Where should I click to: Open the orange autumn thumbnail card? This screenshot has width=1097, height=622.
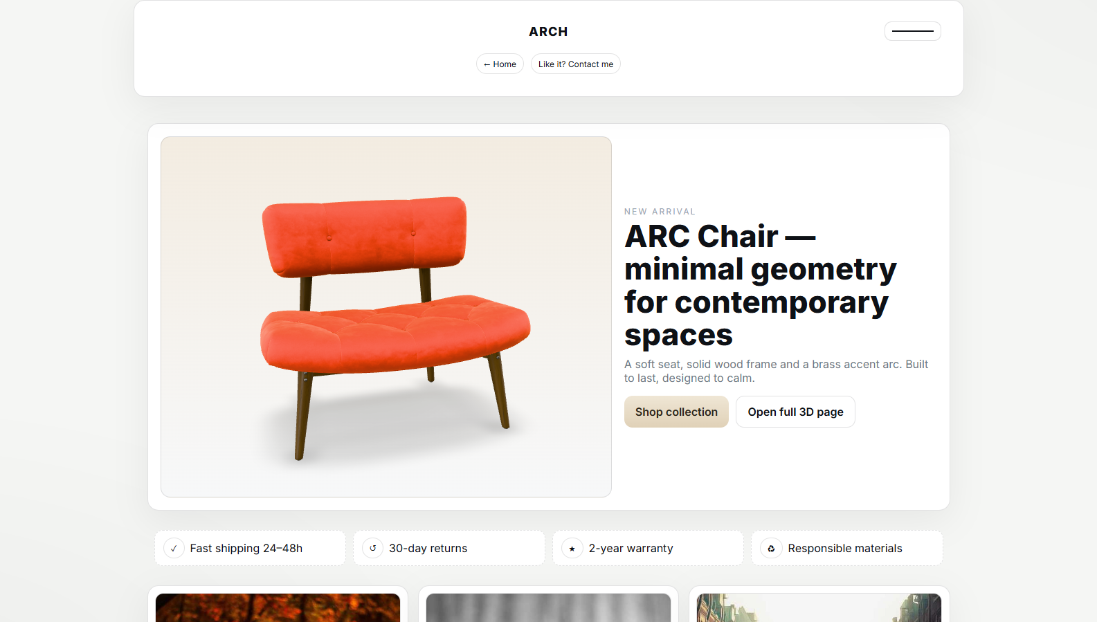point(278,607)
